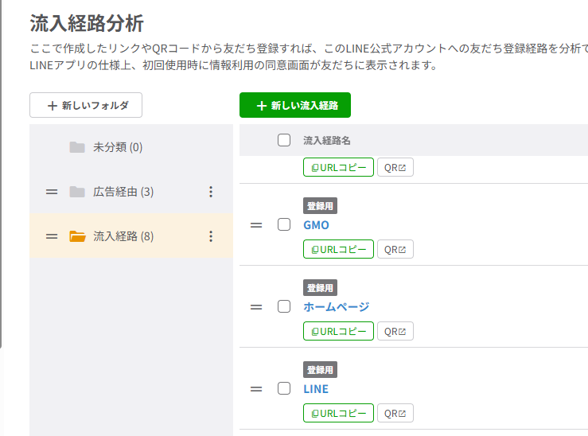This screenshot has height=436, width=588.
Task: Toggle the select-all checkbox in the header
Action: click(284, 140)
